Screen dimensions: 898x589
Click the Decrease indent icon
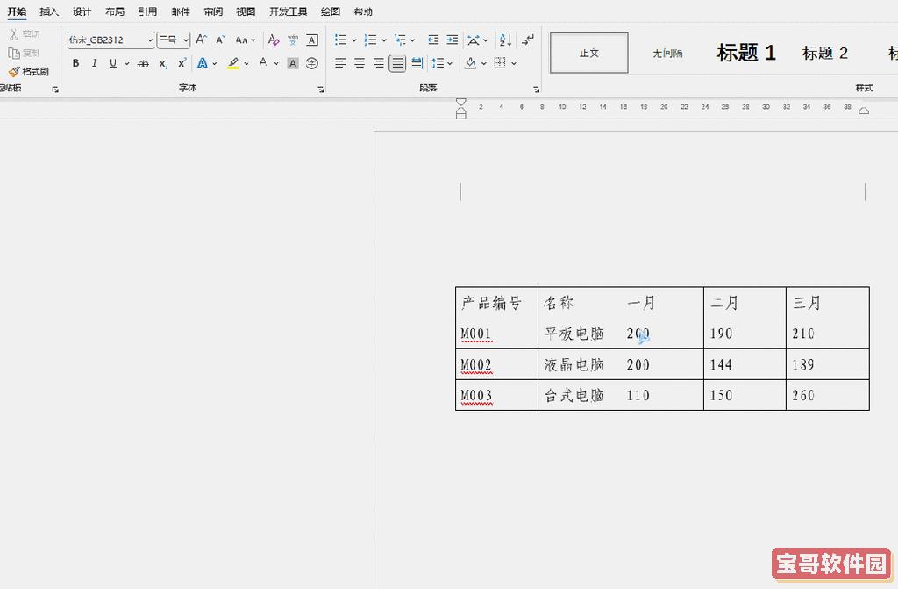click(x=433, y=40)
